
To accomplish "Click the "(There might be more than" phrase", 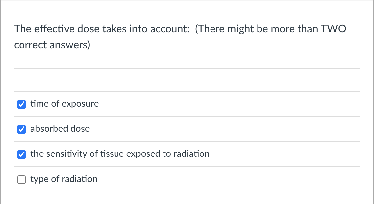I will pyautogui.click(x=257, y=29).
